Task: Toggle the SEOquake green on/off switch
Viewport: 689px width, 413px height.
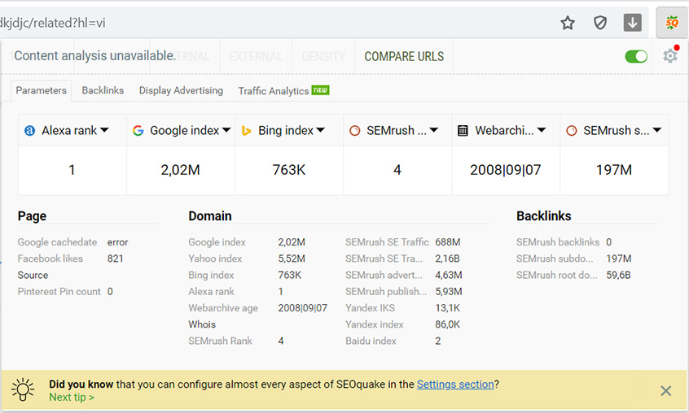Action: pos(636,56)
